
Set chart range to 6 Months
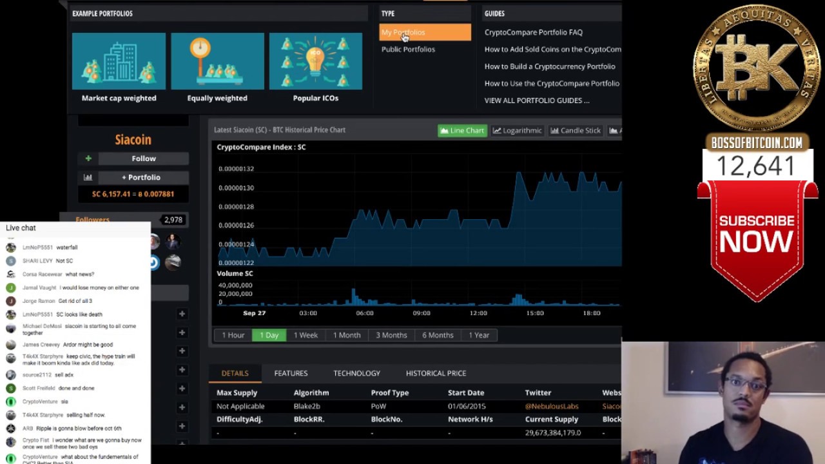coord(438,335)
